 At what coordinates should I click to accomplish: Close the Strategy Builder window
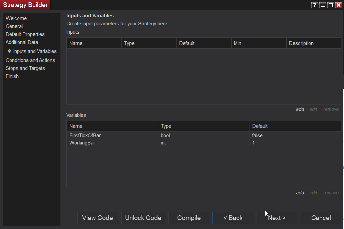[339, 5]
